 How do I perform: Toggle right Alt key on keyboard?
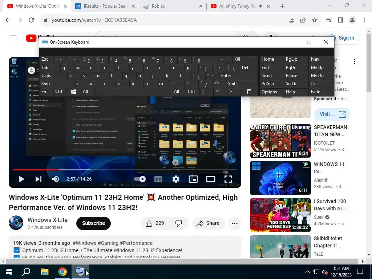tap(178, 92)
